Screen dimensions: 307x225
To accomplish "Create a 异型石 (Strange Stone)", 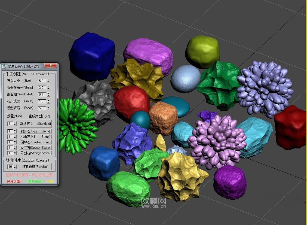I will click(x=35, y=153).
